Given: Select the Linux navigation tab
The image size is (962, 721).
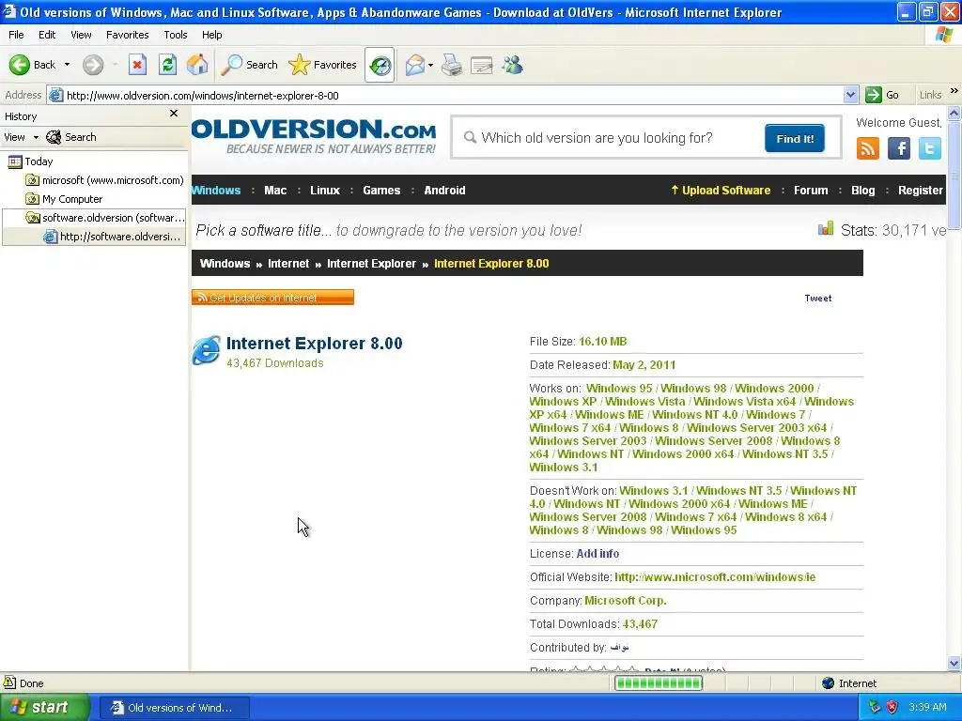Looking at the screenshot, I should 324,190.
